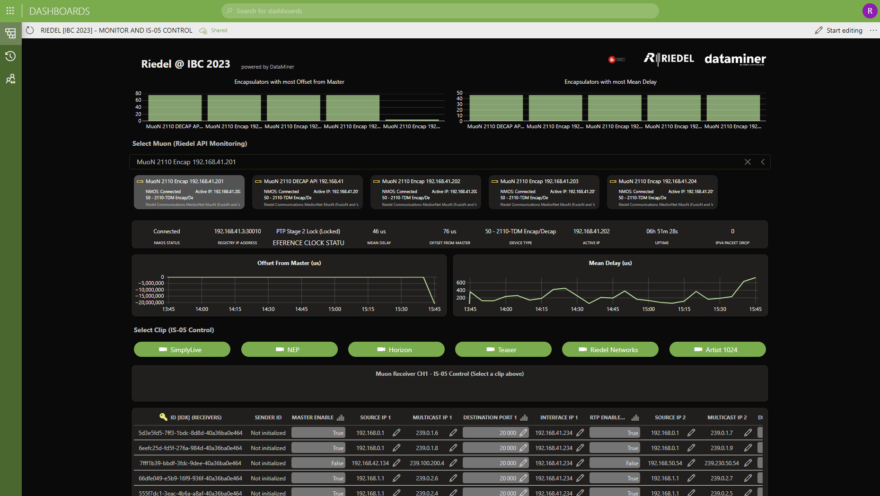Toggle Master Enable True for receiver 5d3e5fd5
The height and width of the screenshot is (496, 880).
point(318,433)
